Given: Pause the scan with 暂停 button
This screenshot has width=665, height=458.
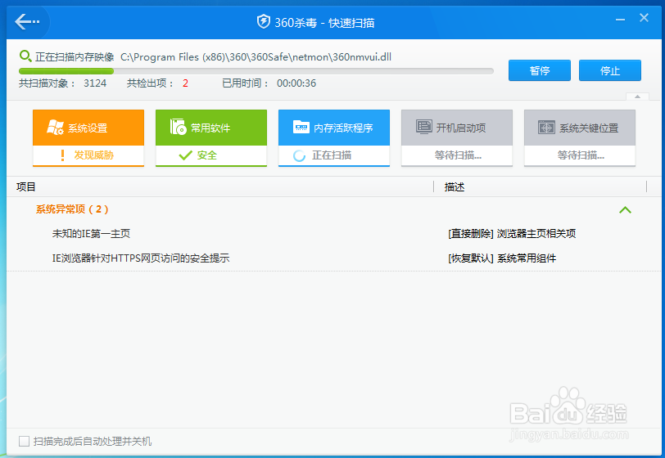Looking at the screenshot, I should click(x=540, y=70).
